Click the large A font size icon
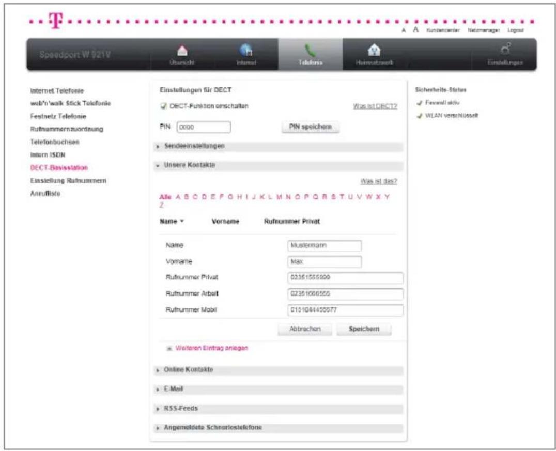This screenshot has width=556, height=451. 416,30
